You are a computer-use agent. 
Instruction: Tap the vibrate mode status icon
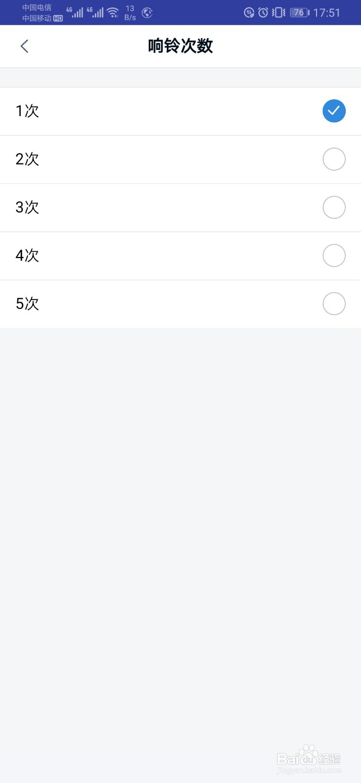pos(279,13)
